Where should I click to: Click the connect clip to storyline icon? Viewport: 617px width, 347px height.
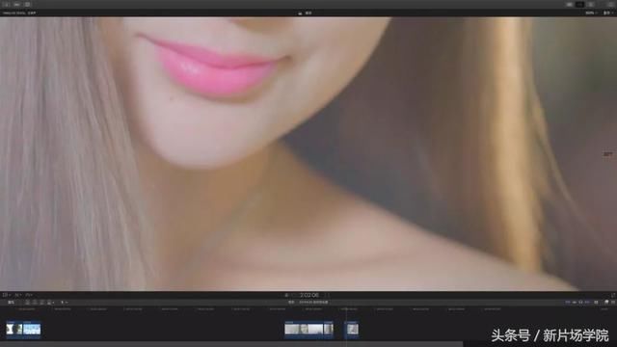pyautogui.click(x=28, y=302)
